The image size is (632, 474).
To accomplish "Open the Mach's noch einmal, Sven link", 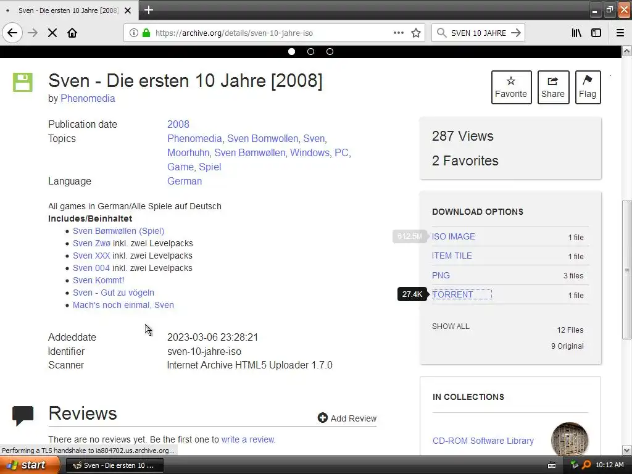I will 123,305.
